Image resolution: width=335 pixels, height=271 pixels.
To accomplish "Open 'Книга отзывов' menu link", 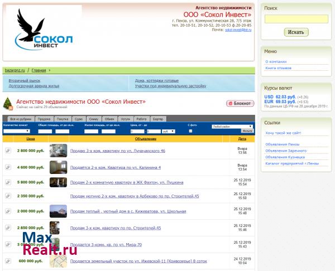I will click(278, 68).
